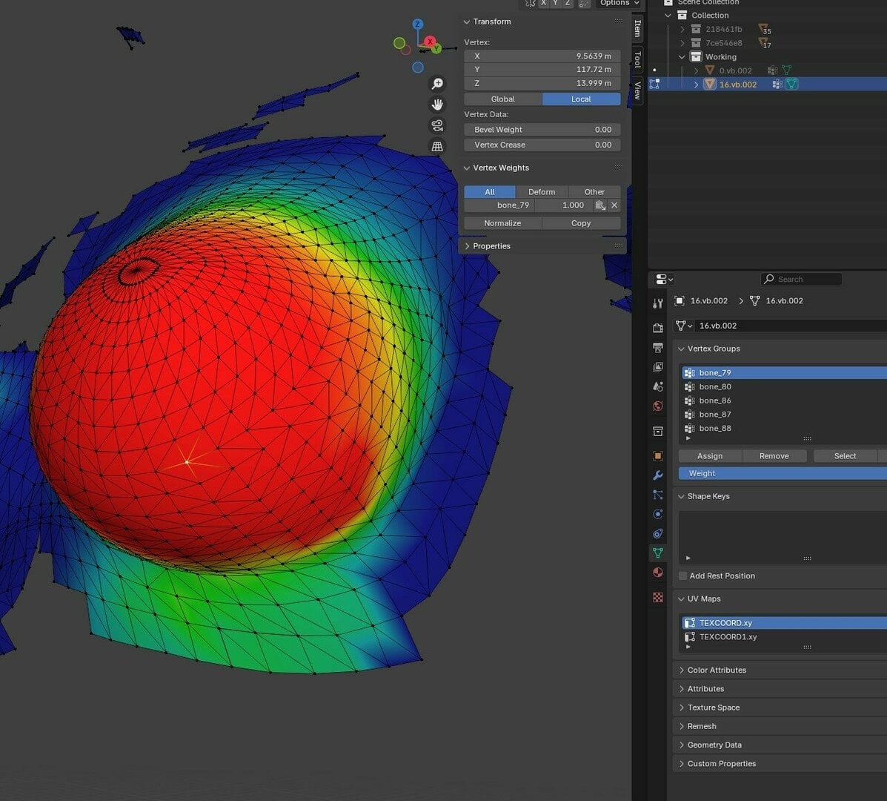Open the Modifiers wrench tab icon
Viewport: 887px width, 801px height.
click(x=658, y=475)
